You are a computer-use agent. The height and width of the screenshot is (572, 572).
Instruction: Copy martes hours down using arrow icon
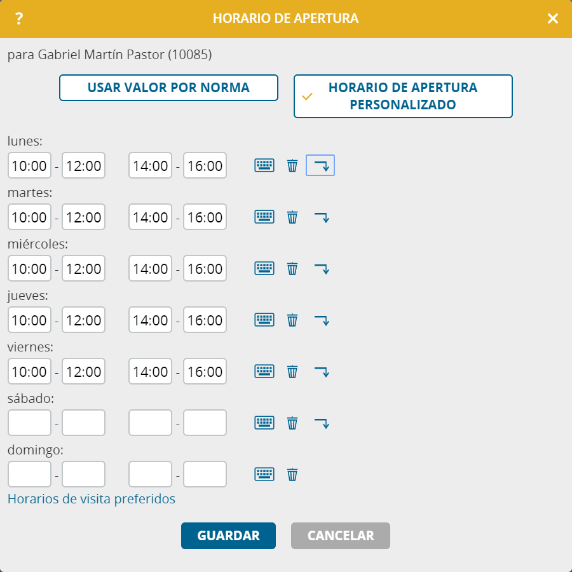pos(322,217)
